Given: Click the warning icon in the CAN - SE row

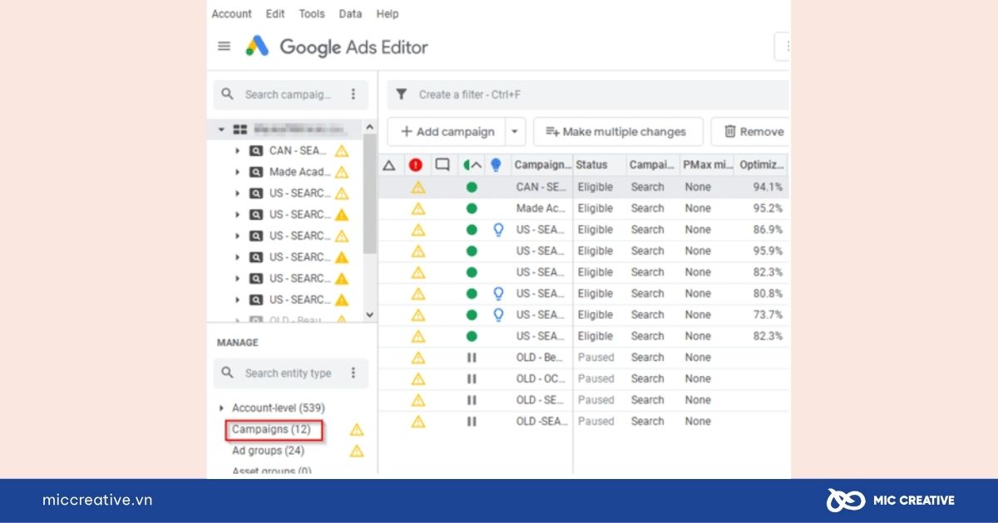Looking at the screenshot, I should [418, 188].
